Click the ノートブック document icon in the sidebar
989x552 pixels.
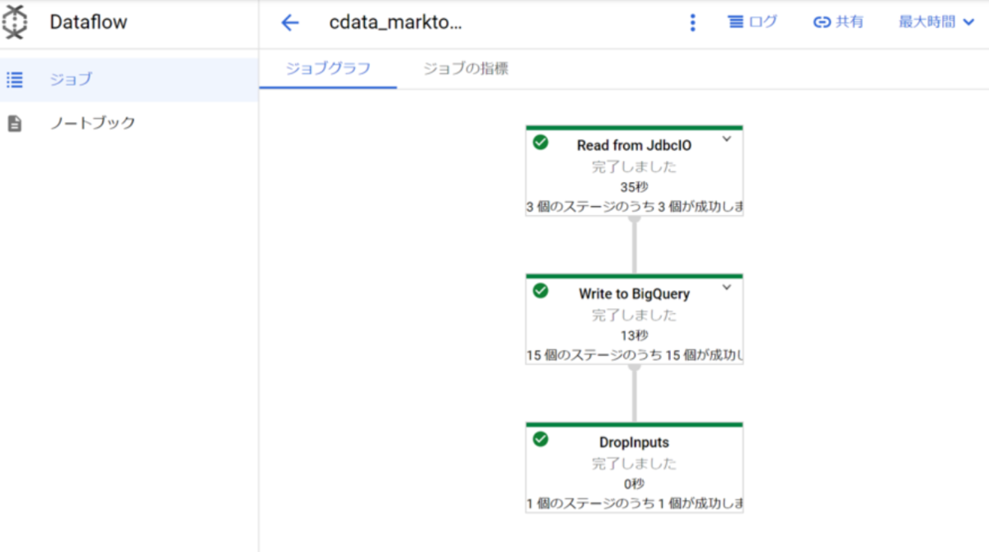[14, 124]
